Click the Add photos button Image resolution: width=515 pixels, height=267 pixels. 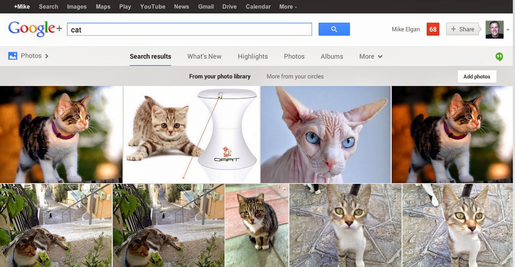(476, 76)
